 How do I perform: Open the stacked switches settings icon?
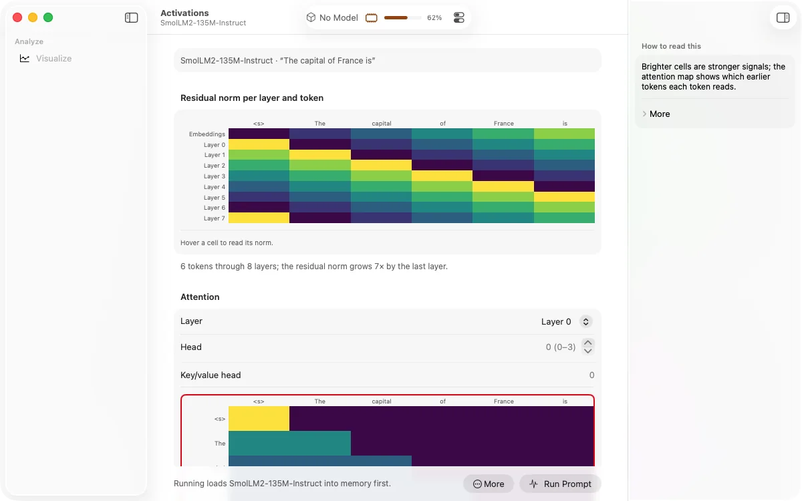[x=458, y=18]
